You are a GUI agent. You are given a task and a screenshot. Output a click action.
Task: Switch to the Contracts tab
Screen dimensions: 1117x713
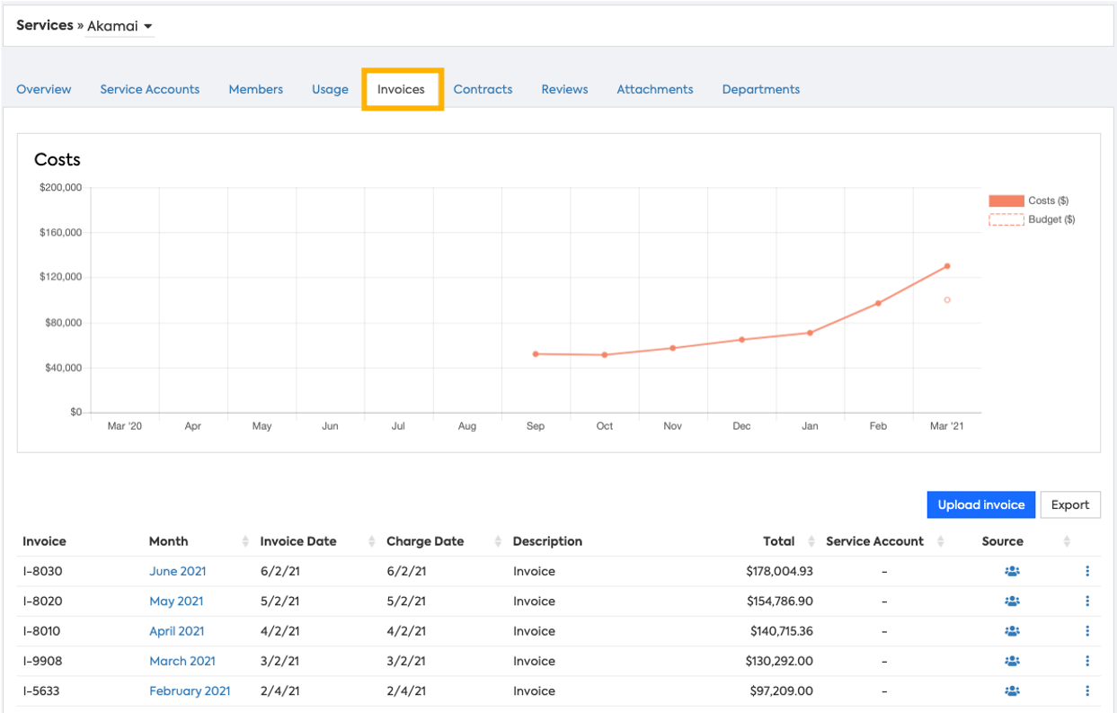point(483,89)
